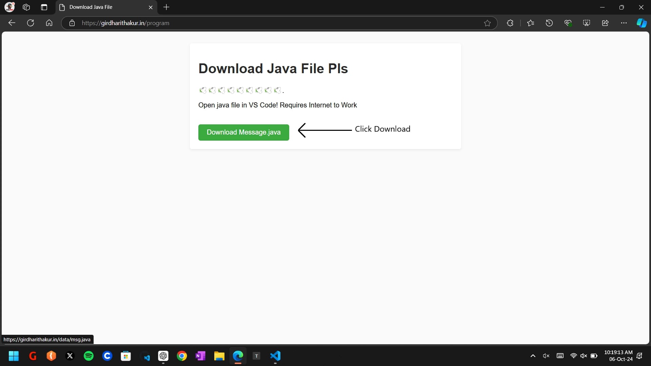Image resolution: width=651 pixels, height=366 pixels.
Task: Open the browser home page
Action: point(49,23)
